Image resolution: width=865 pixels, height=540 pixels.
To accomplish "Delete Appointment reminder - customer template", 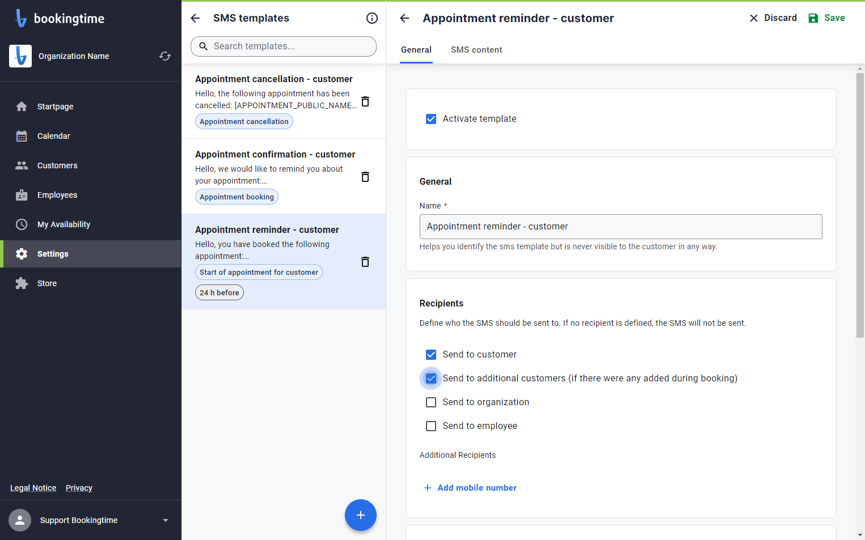I will 365,262.
